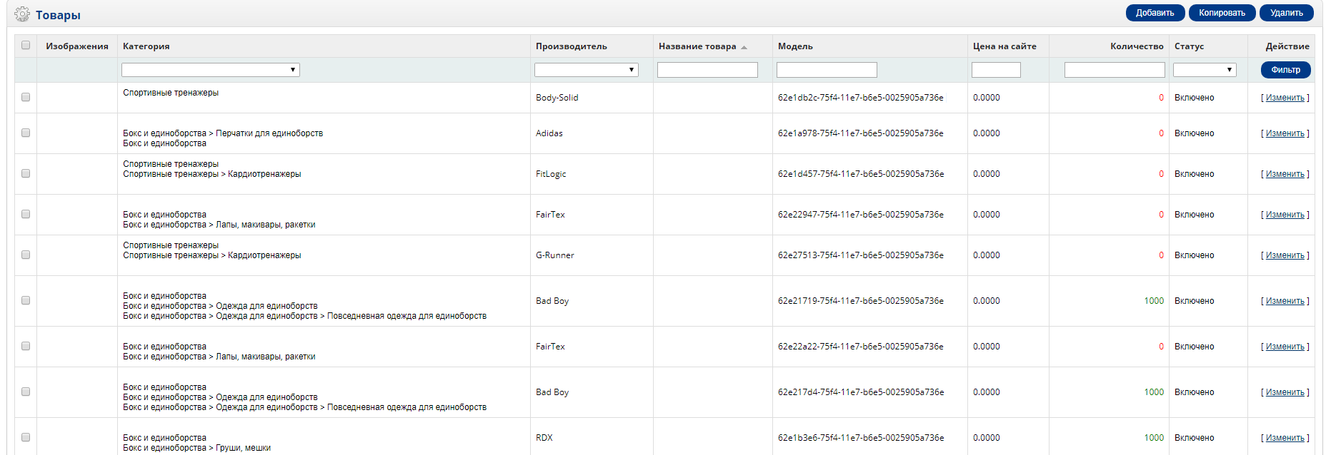This screenshot has width=1326, height=455.
Task: Sort by Цена на сайте column header
Action: (x=1005, y=46)
